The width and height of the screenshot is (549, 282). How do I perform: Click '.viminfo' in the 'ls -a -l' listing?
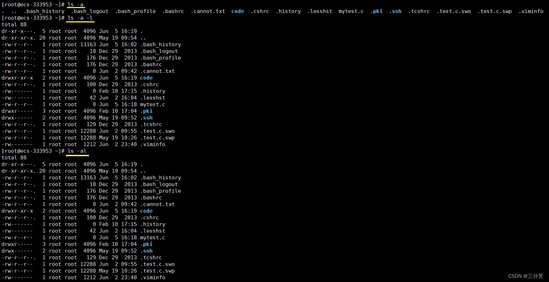click(153, 144)
